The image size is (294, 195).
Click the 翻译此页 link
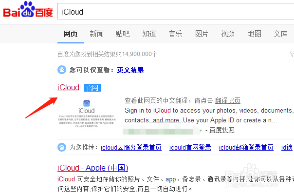point(228,100)
